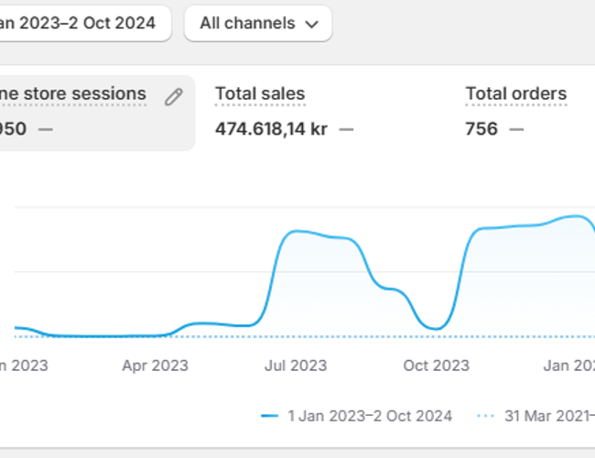
Task: Open the Total orders metric
Action: [x=515, y=93]
